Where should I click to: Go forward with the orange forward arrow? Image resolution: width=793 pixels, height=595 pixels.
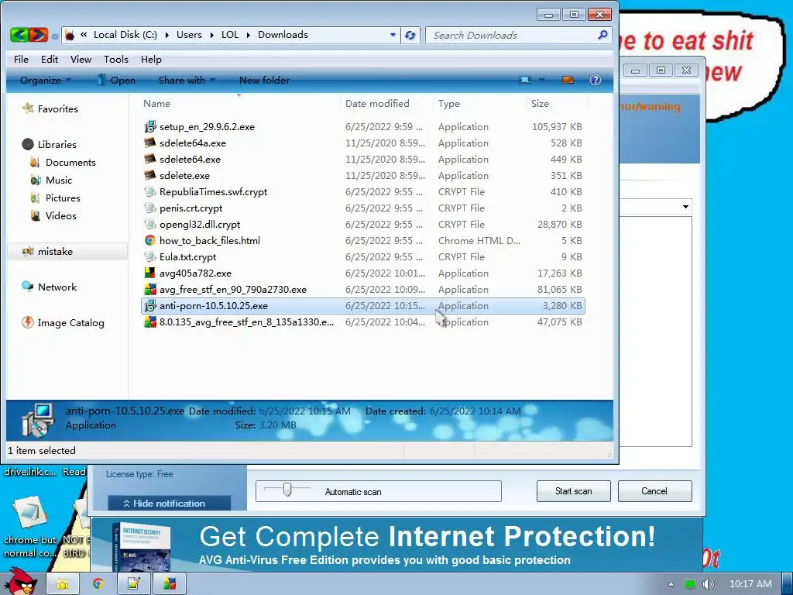coord(39,35)
